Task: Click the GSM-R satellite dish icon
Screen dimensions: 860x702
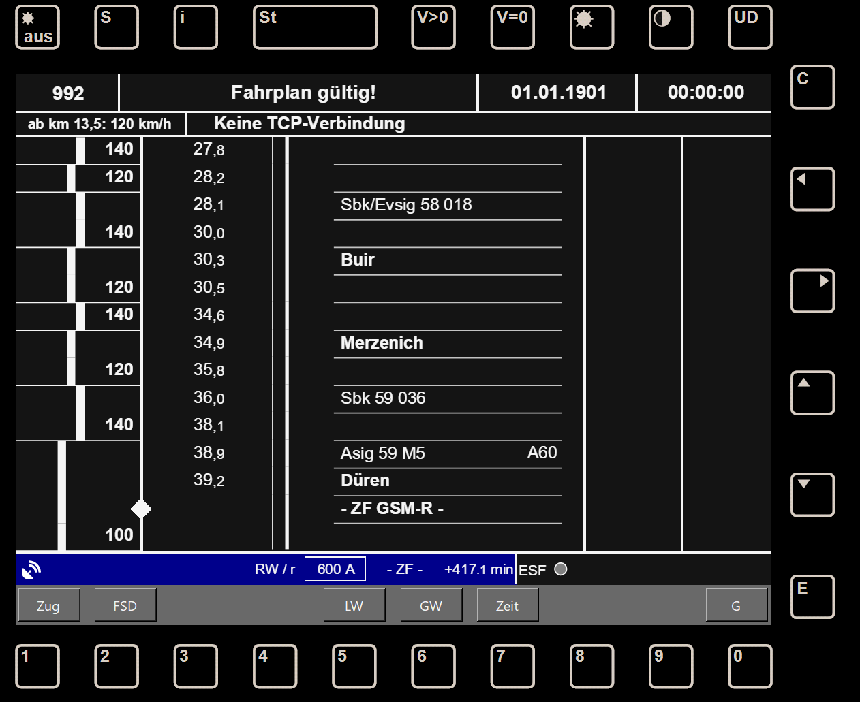Action: click(31, 570)
